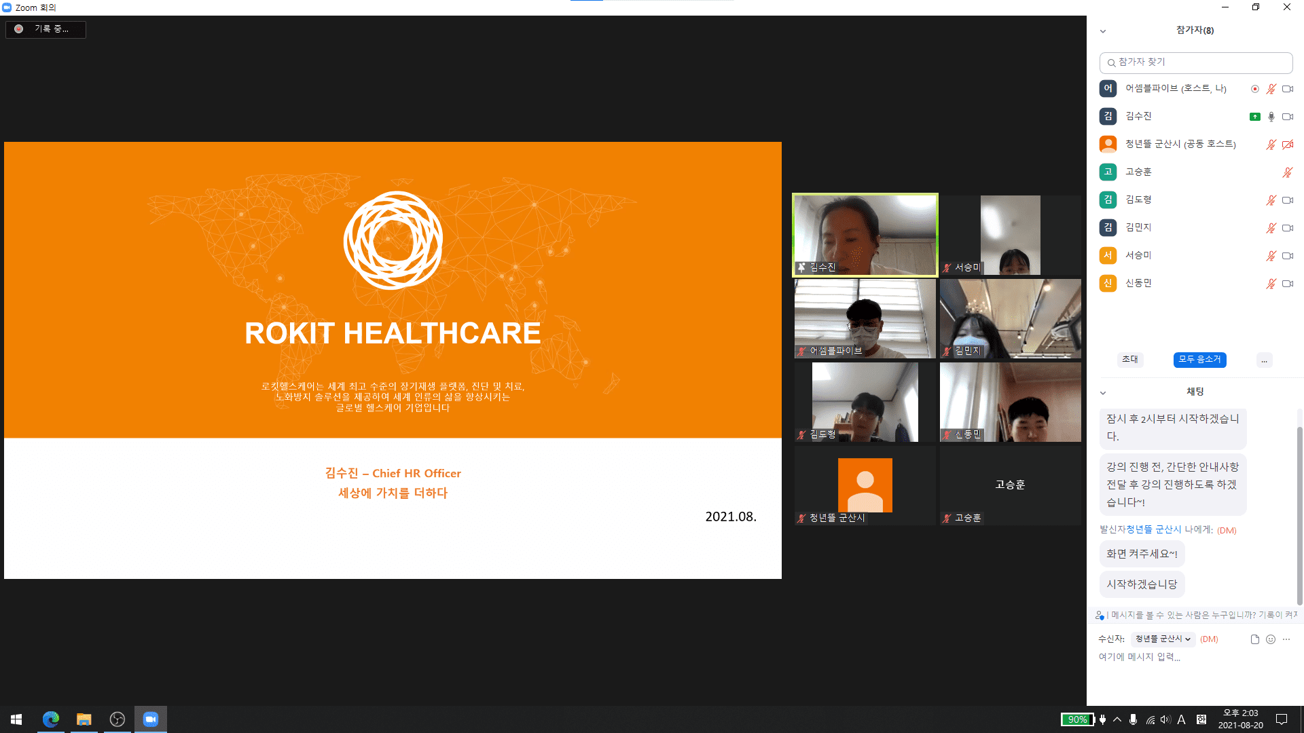
Task: Click the Zoom icon in taskbar
Action: (x=150, y=719)
